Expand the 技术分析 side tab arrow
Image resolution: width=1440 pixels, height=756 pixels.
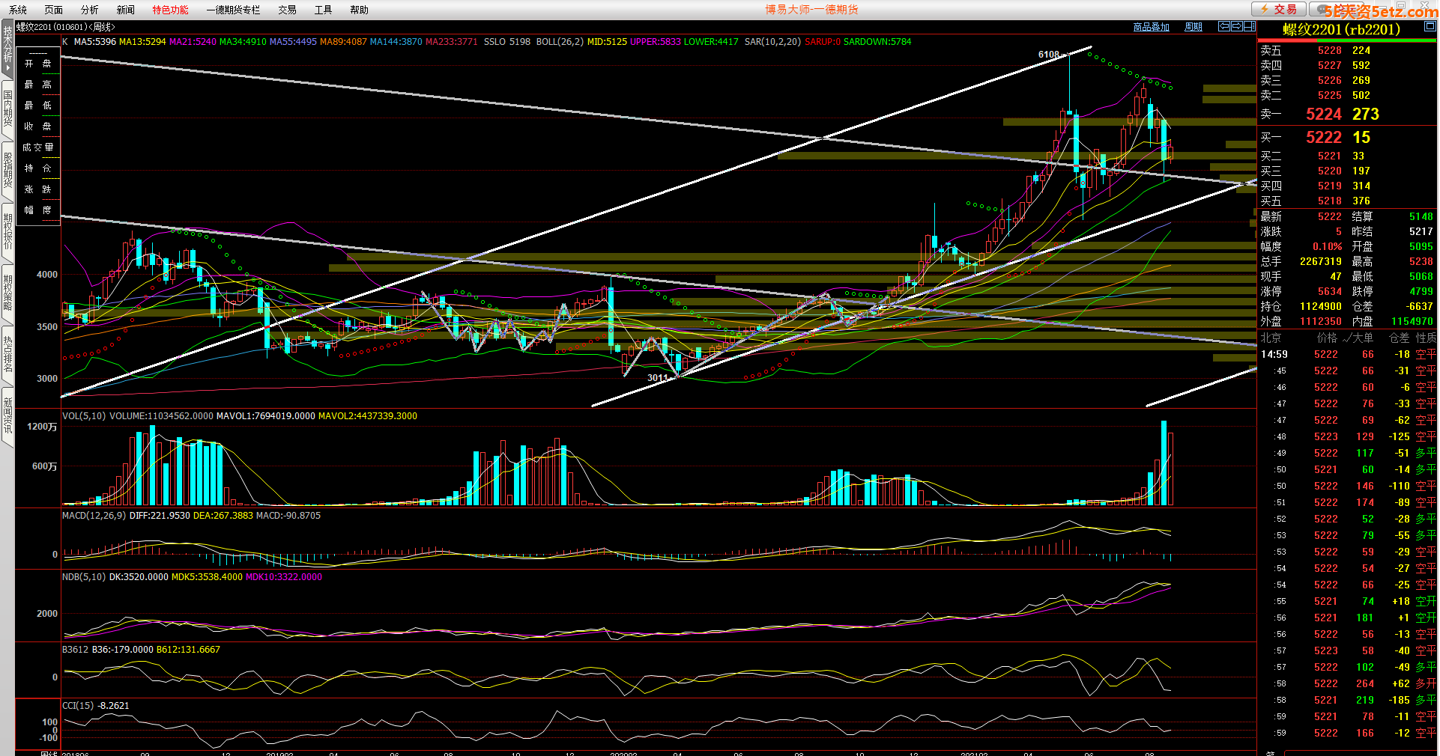coord(7,69)
